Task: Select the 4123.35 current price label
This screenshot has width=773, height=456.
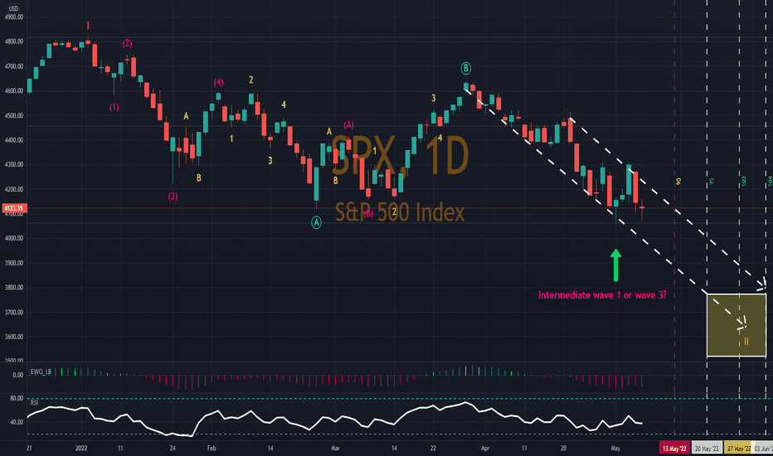Action: (x=14, y=209)
